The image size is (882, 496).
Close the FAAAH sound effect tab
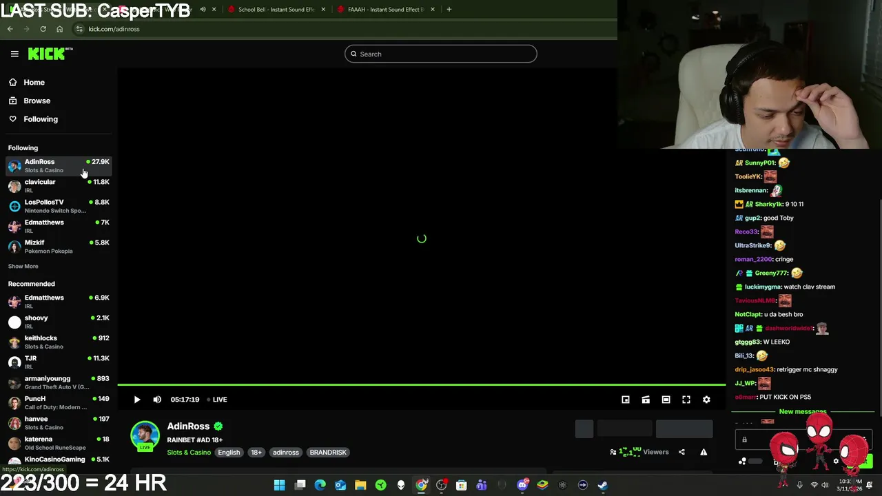(x=433, y=9)
